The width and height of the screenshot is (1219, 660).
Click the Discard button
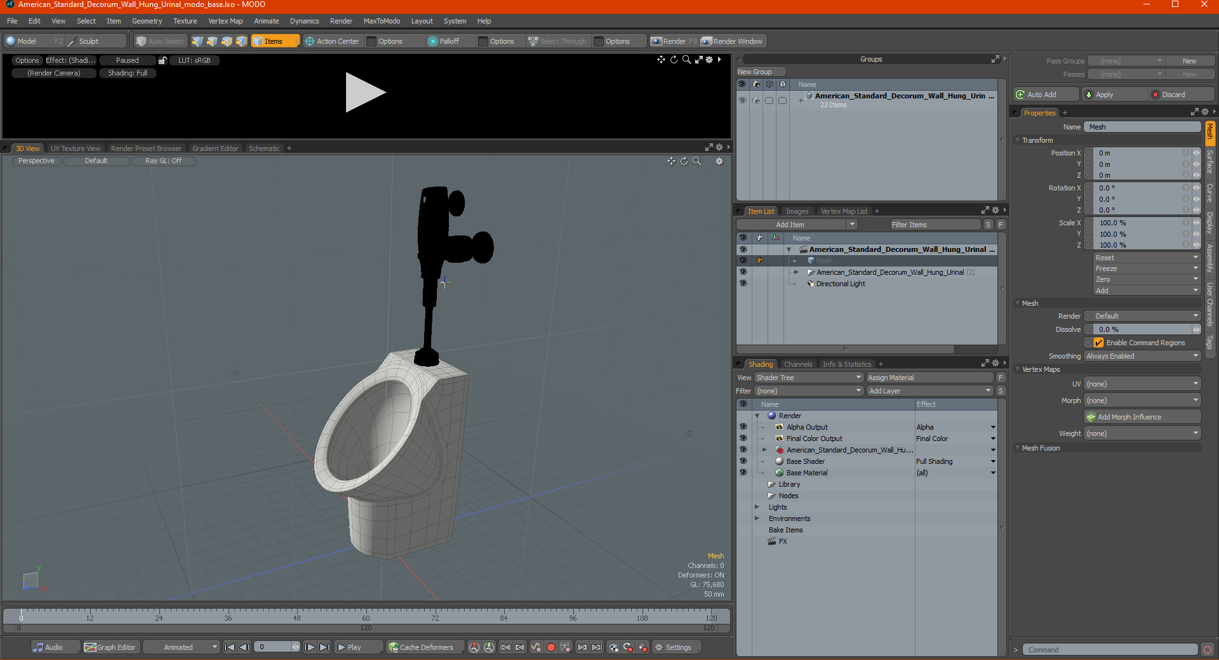tap(1181, 95)
